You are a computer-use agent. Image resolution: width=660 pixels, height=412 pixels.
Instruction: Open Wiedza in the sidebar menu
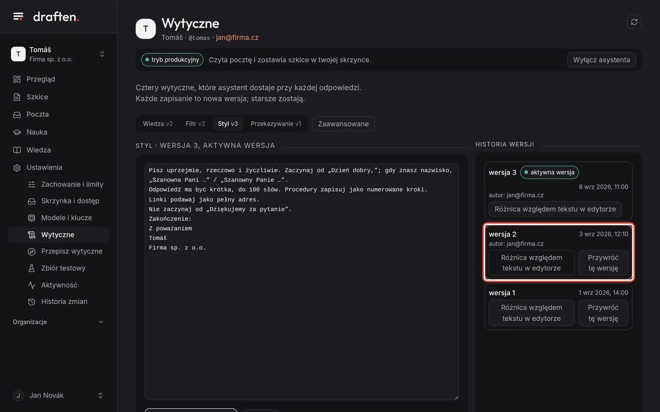(59, 150)
